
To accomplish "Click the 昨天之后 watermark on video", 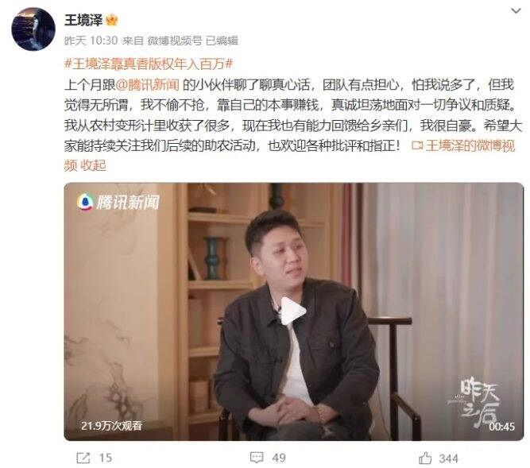I will [x=478, y=401].
